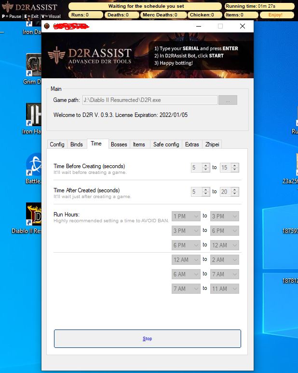Select the Battle.net desktop icon
Viewport: 298px width, 373px height.
[x=34, y=165]
